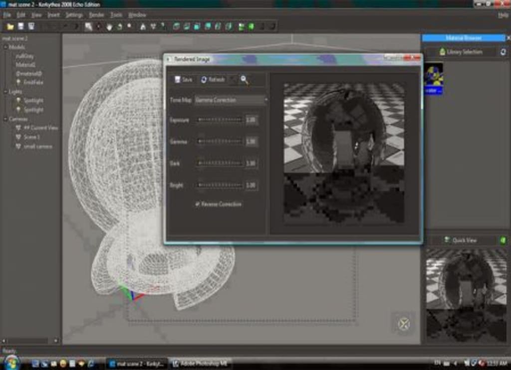
Task: Click the Material Browser panel title
Action: [x=464, y=38]
